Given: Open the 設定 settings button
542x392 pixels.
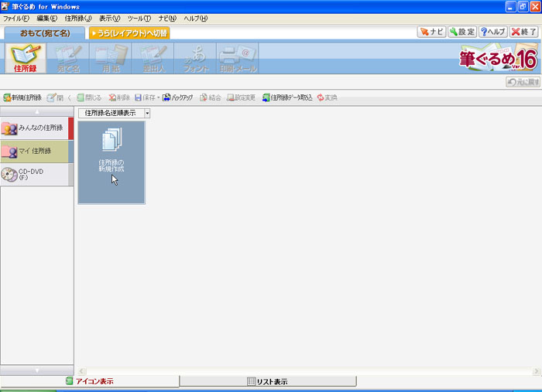Looking at the screenshot, I should pyautogui.click(x=461, y=32).
